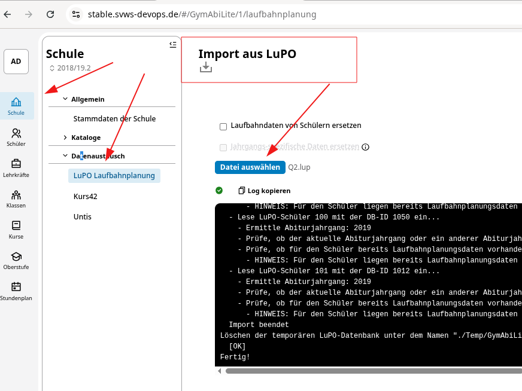Image resolution: width=522 pixels, height=391 pixels.
Task: Reload the browser page
Action: click(x=50, y=14)
